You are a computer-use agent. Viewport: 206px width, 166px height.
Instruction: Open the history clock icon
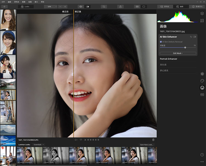(x=202, y=155)
